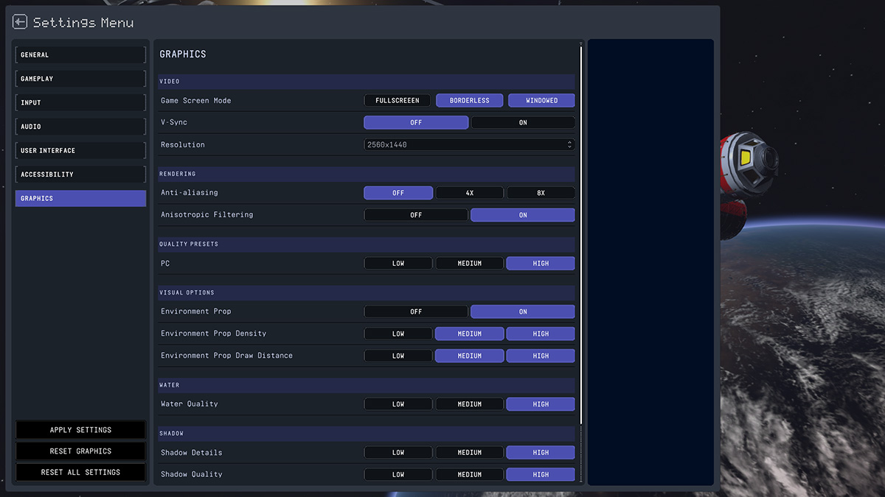This screenshot has width=885, height=497.
Task: Set Environment Prop Density to Low
Action: (x=398, y=334)
